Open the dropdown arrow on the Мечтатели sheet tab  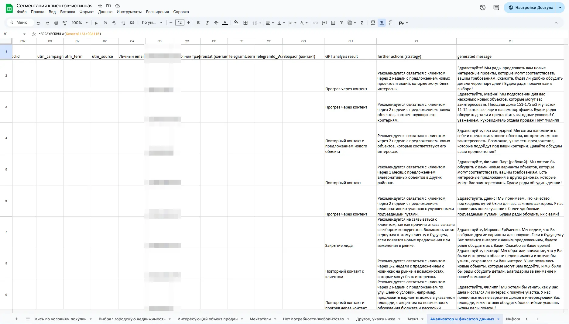[x=275, y=319]
